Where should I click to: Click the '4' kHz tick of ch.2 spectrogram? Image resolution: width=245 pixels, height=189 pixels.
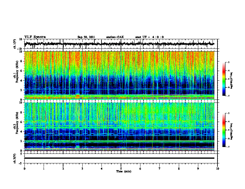click(x=22, y=132)
